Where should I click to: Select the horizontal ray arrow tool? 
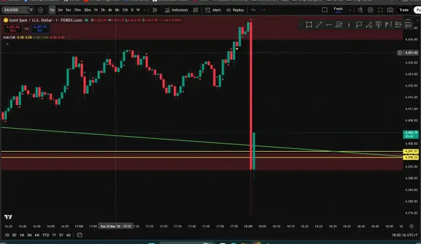point(329,25)
